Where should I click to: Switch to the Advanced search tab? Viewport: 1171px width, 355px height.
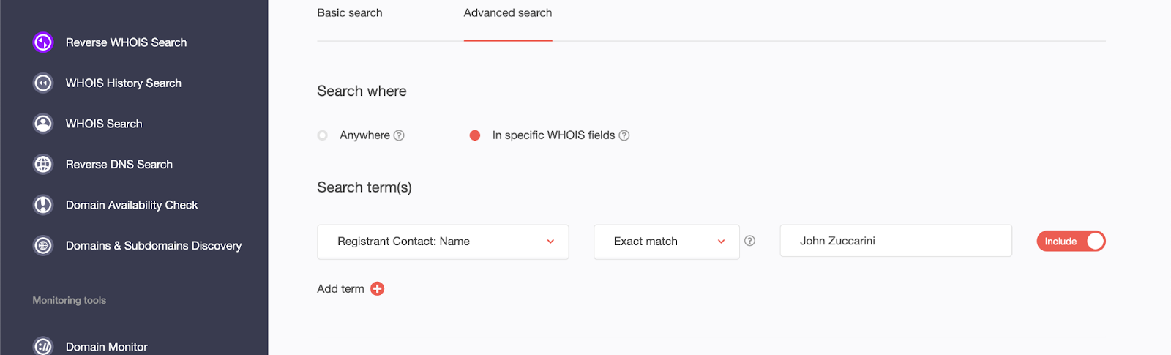(508, 13)
